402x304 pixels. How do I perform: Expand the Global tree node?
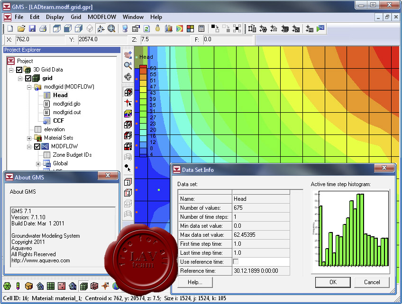38,164
